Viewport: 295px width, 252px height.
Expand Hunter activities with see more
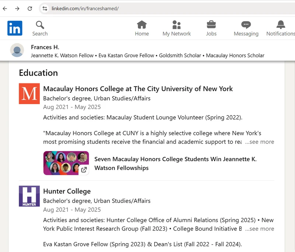click(260, 229)
